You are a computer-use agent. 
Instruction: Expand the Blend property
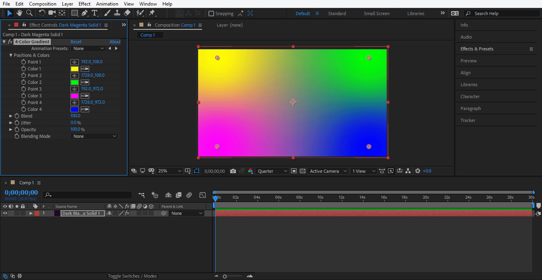(x=11, y=116)
